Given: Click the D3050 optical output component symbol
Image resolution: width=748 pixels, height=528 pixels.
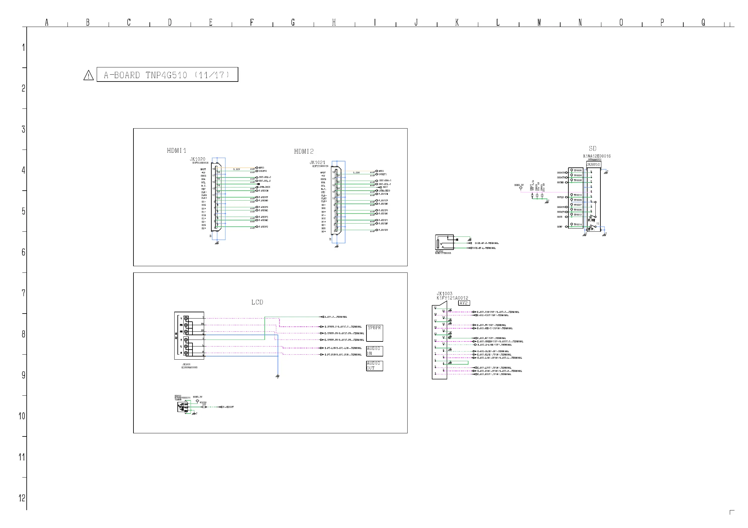Looking at the screenshot, I should click(x=183, y=407).
